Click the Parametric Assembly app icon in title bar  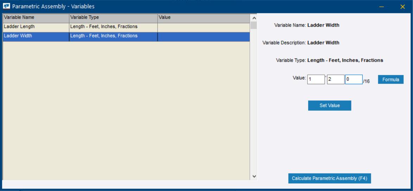6,6
